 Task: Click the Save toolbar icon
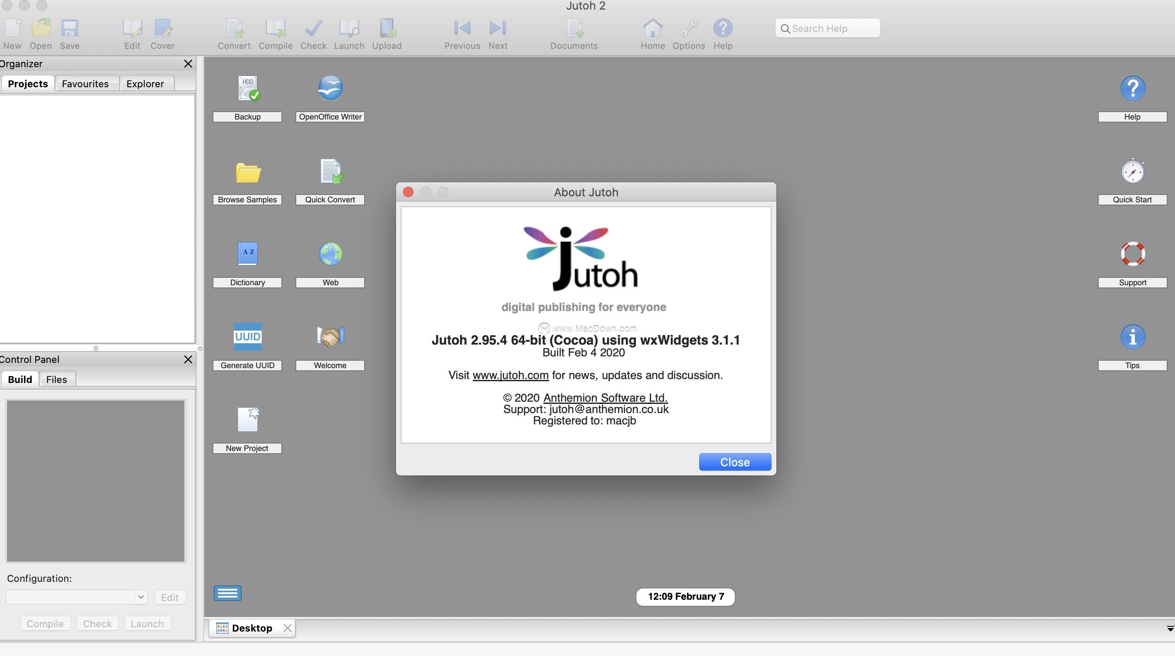tap(70, 28)
